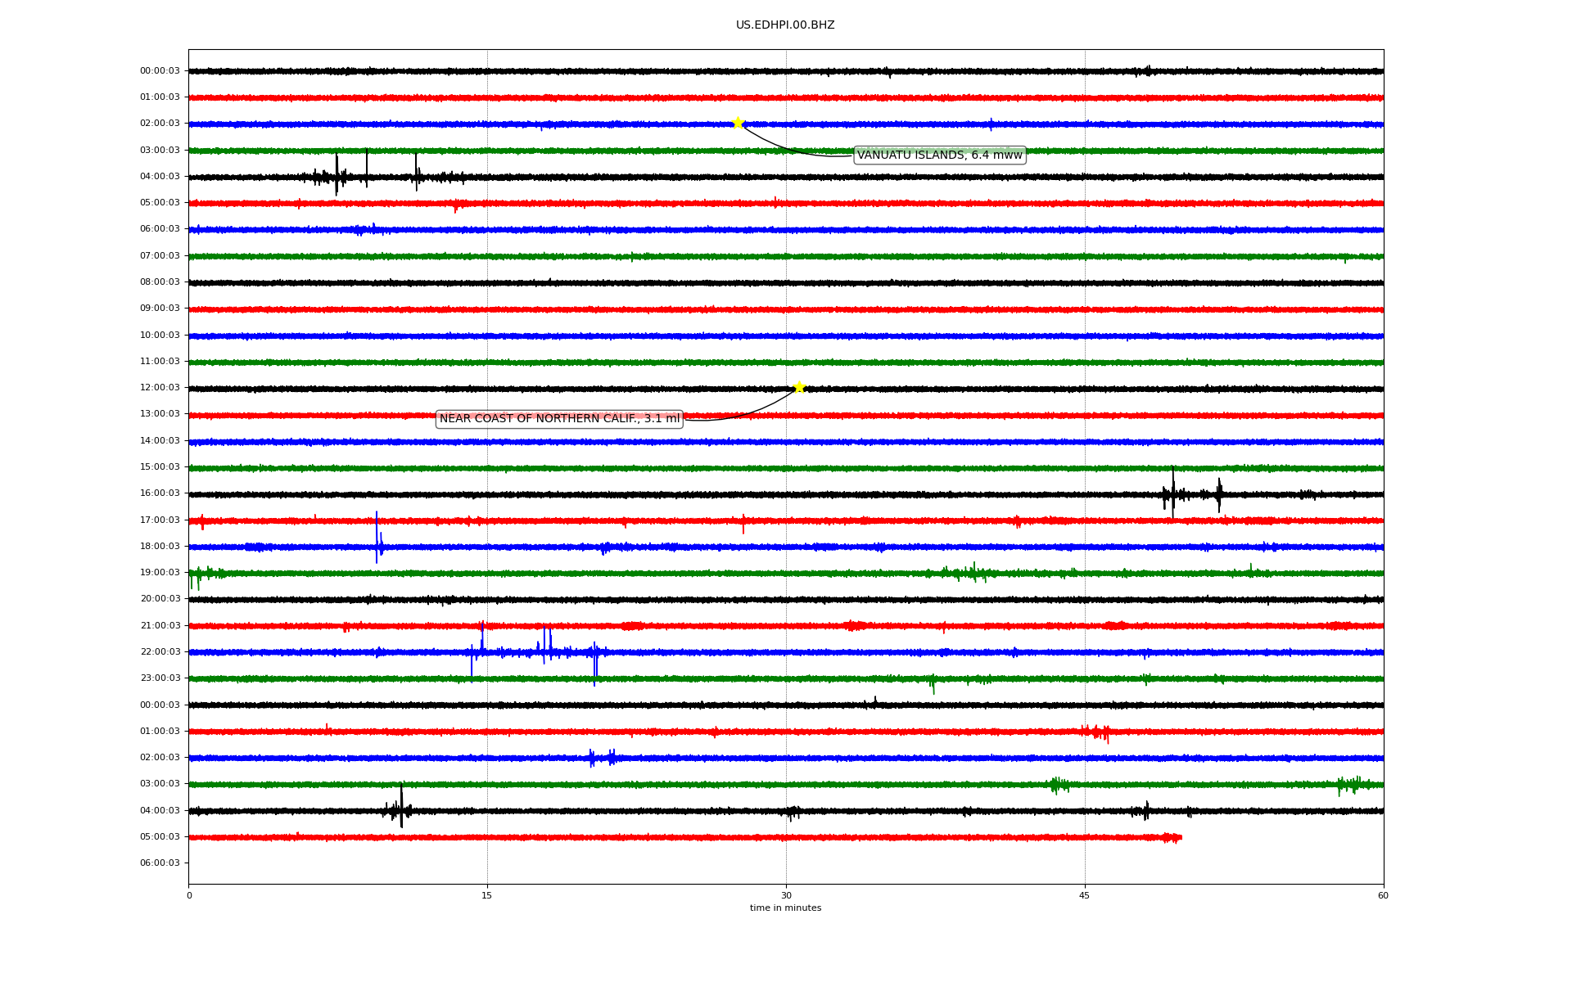Click the end of the last red 05:00:03 trace
The image size is (1572, 982).
point(1179,838)
